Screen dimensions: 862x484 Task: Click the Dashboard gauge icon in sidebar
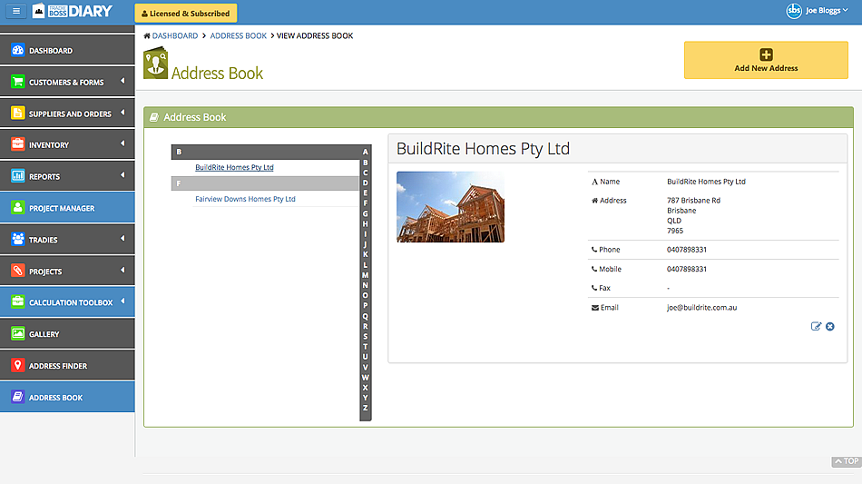tap(17, 50)
